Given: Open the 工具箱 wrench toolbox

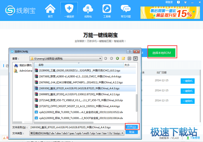Looking at the screenshot, I should point(107,11).
